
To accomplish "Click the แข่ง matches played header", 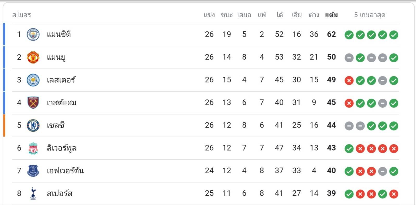I will 209,15.
